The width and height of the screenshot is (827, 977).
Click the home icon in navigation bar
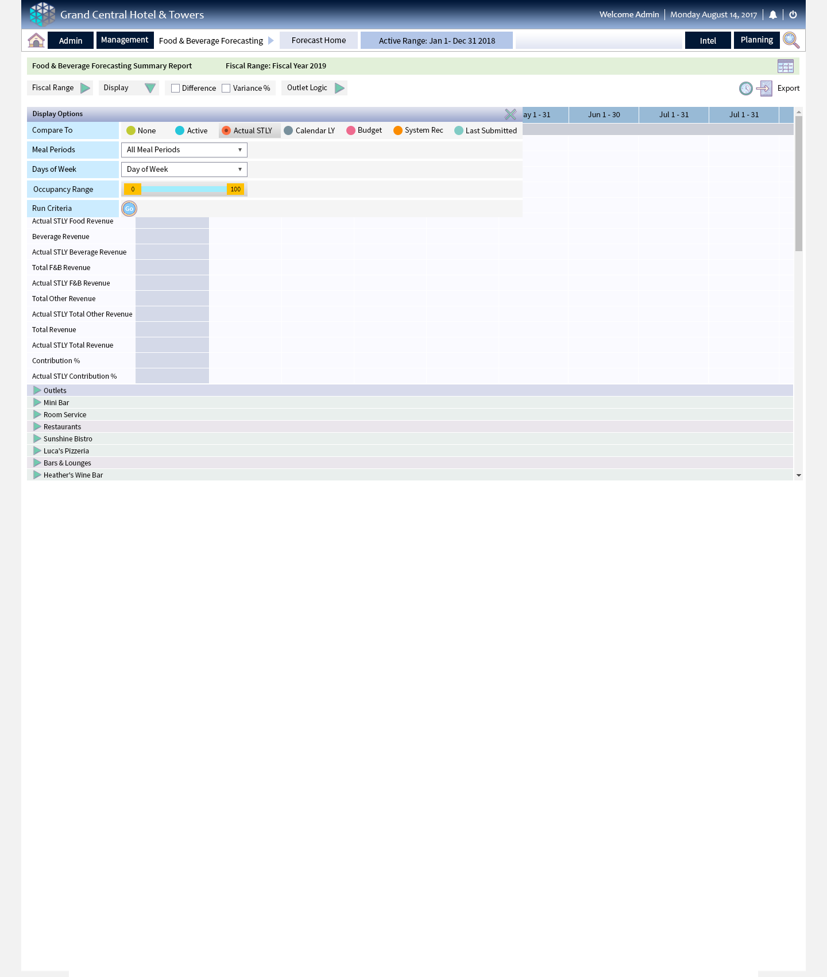point(36,40)
